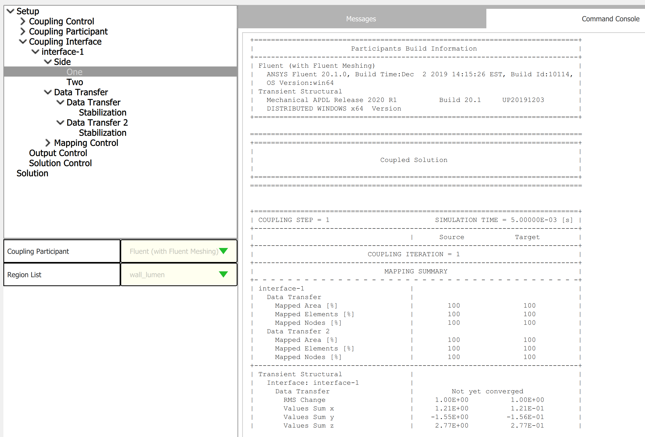Select side Two in tree
Image resolution: width=645 pixels, height=437 pixels.
pos(75,82)
